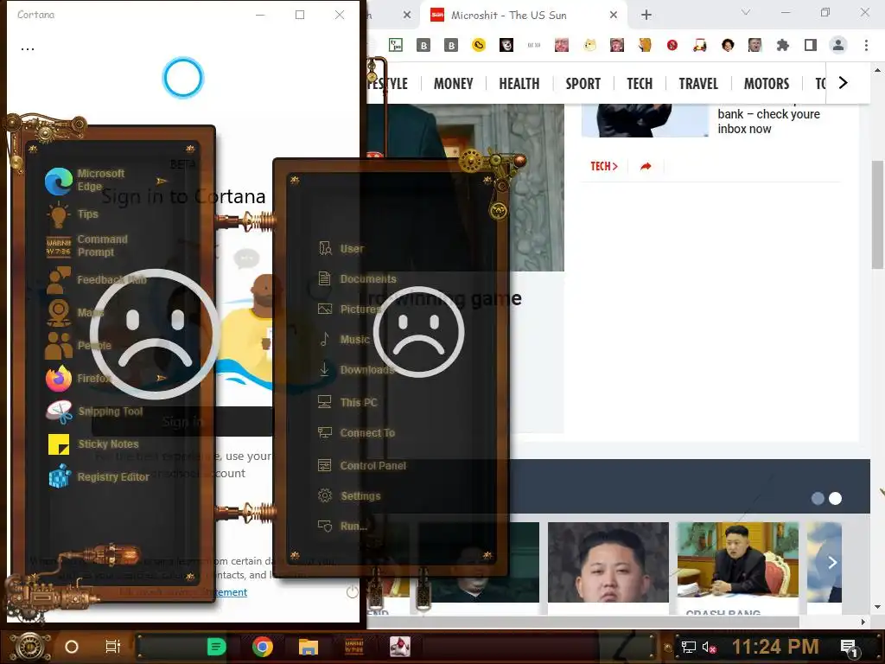Open Chrome's tab search chevron
Image resolution: width=885 pixels, height=664 pixels.
pos(746,12)
